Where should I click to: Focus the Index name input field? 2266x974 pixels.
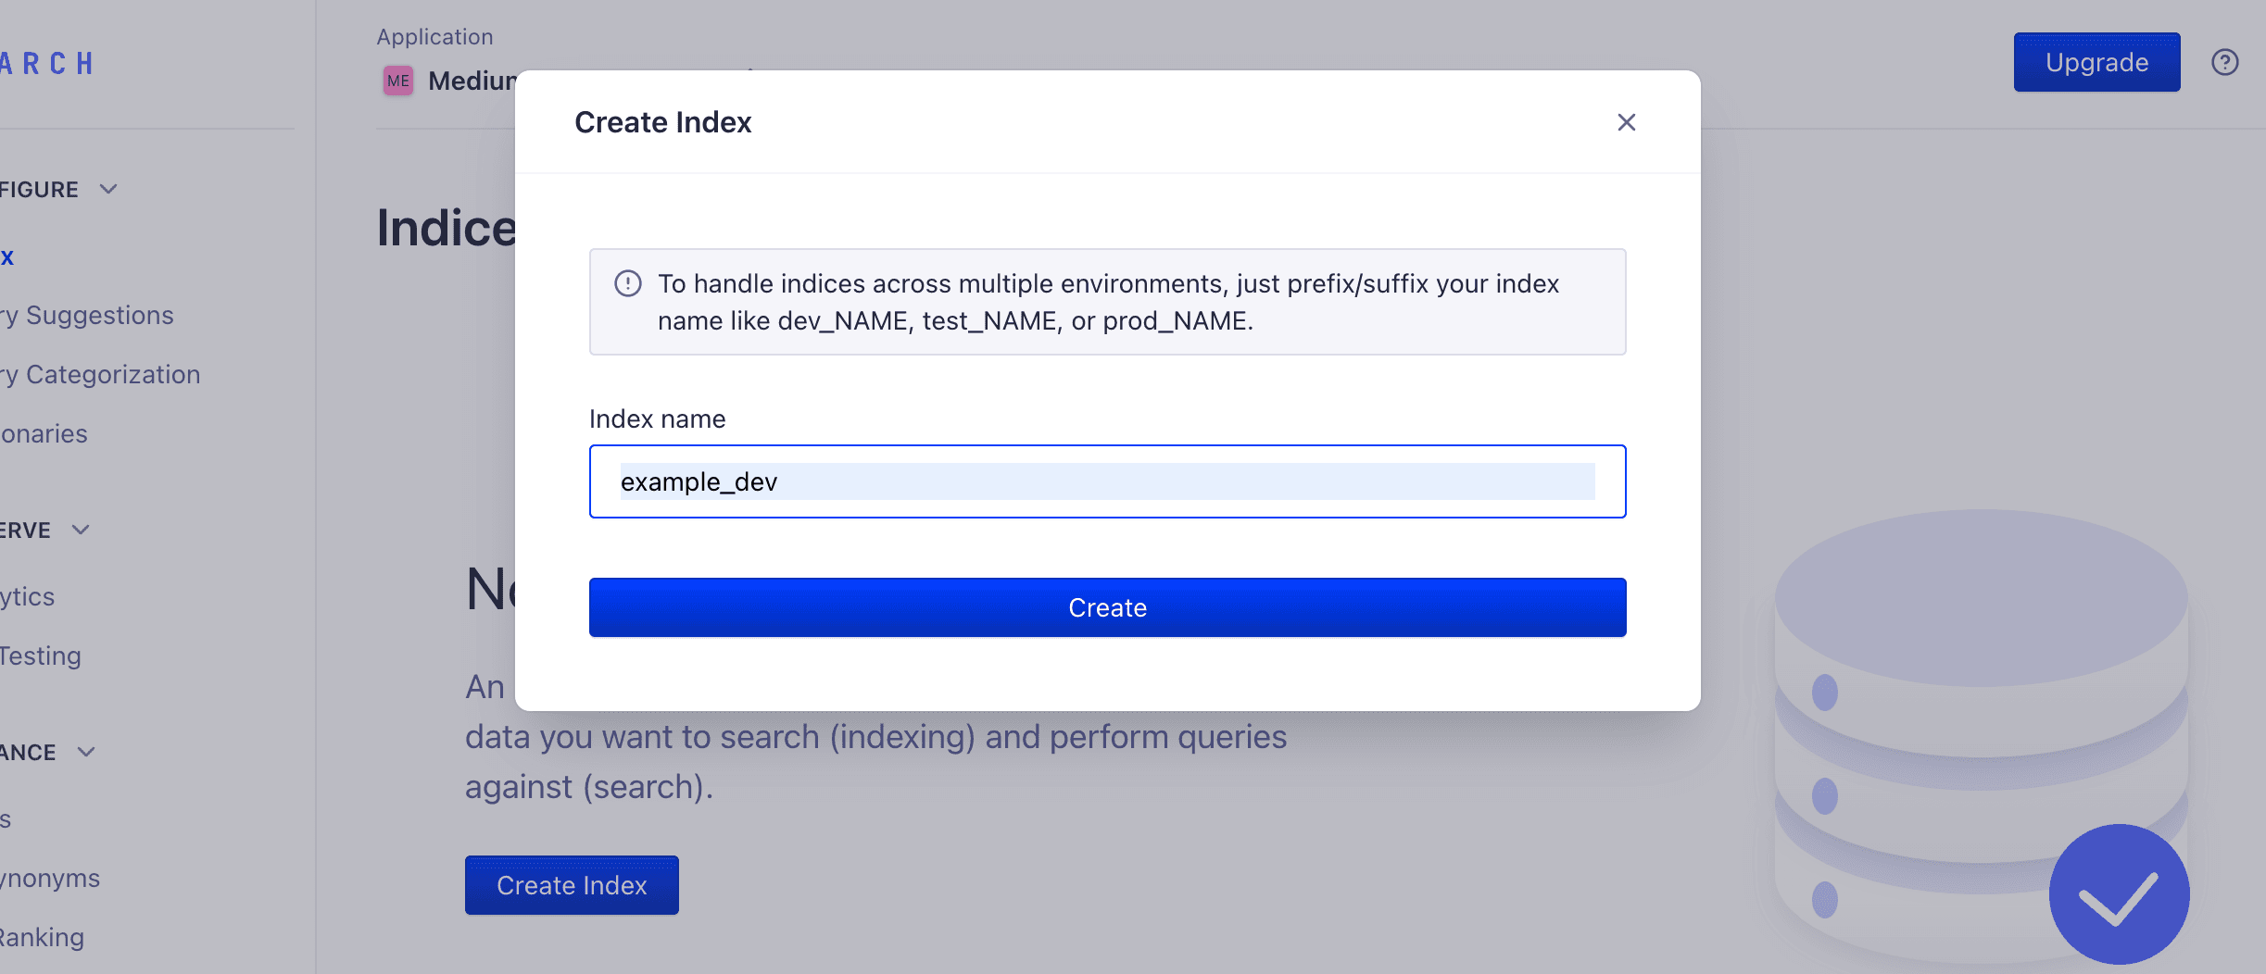(1107, 481)
